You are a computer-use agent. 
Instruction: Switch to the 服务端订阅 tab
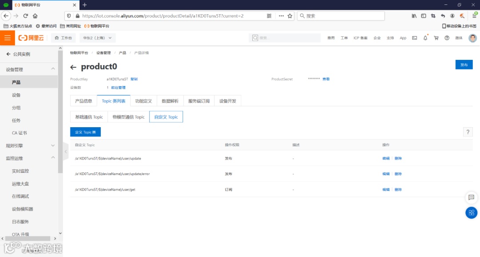point(199,101)
